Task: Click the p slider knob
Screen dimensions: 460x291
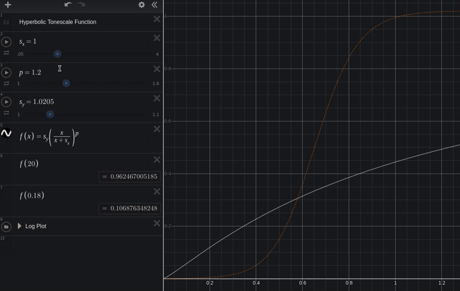Action: (66, 83)
